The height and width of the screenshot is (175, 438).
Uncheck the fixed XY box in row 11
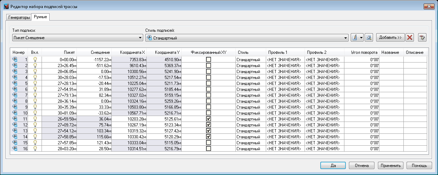point(209,119)
